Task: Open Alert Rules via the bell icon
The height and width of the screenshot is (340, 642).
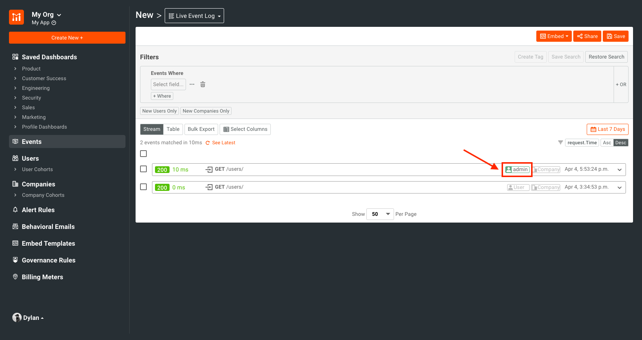Action: point(15,210)
